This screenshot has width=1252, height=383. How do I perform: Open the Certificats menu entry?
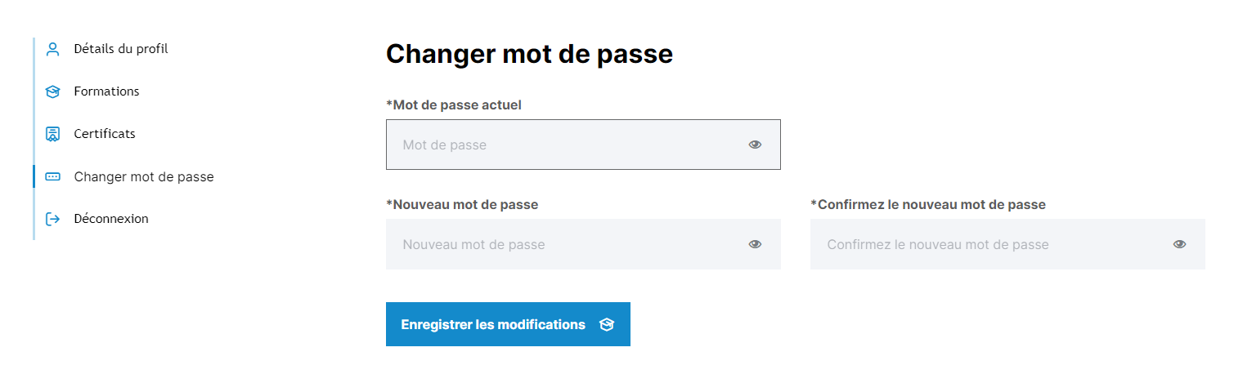[105, 134]
